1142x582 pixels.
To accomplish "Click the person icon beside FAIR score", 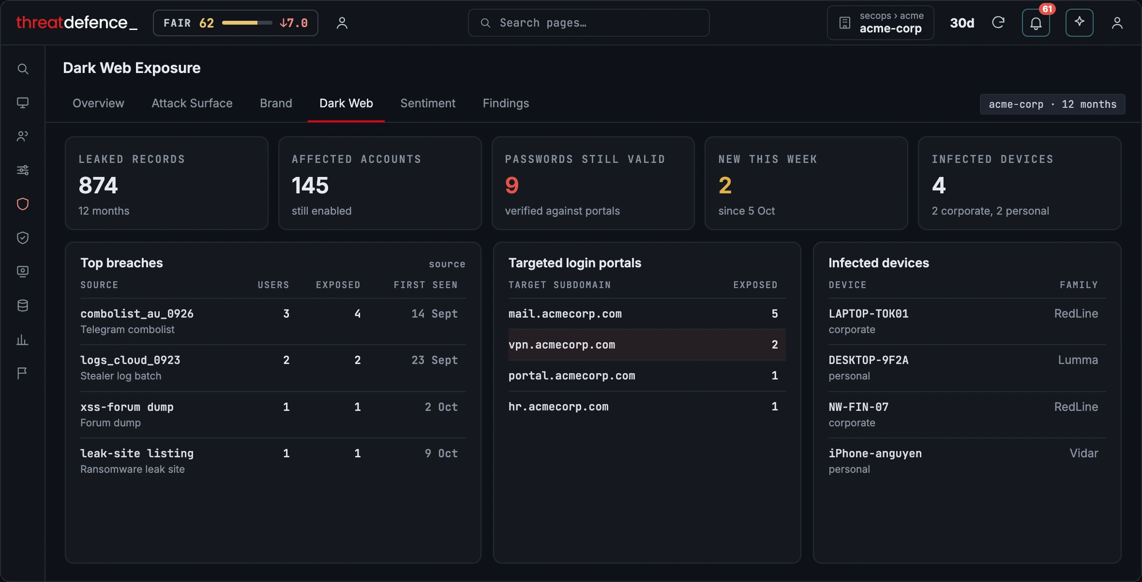I will coord(342,23).
